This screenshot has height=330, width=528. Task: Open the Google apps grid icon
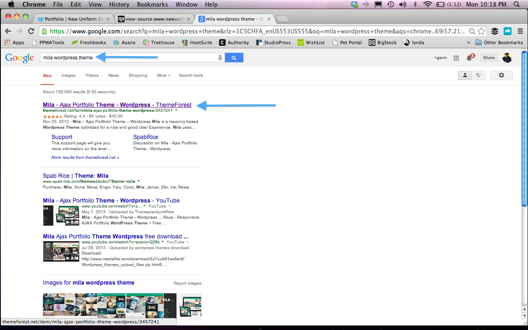[456, 58]
